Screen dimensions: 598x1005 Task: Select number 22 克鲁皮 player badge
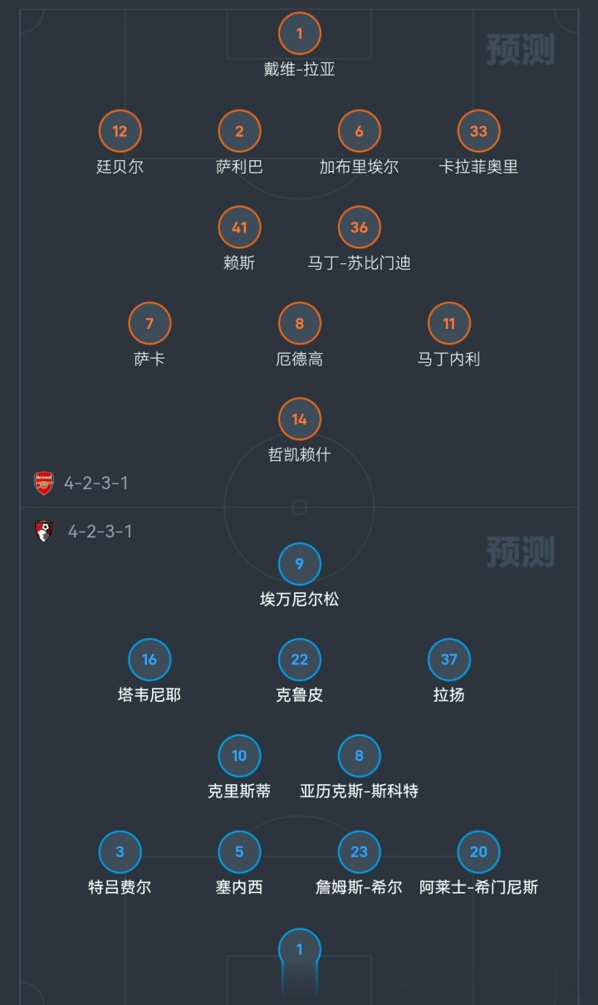tap(300, 659)
